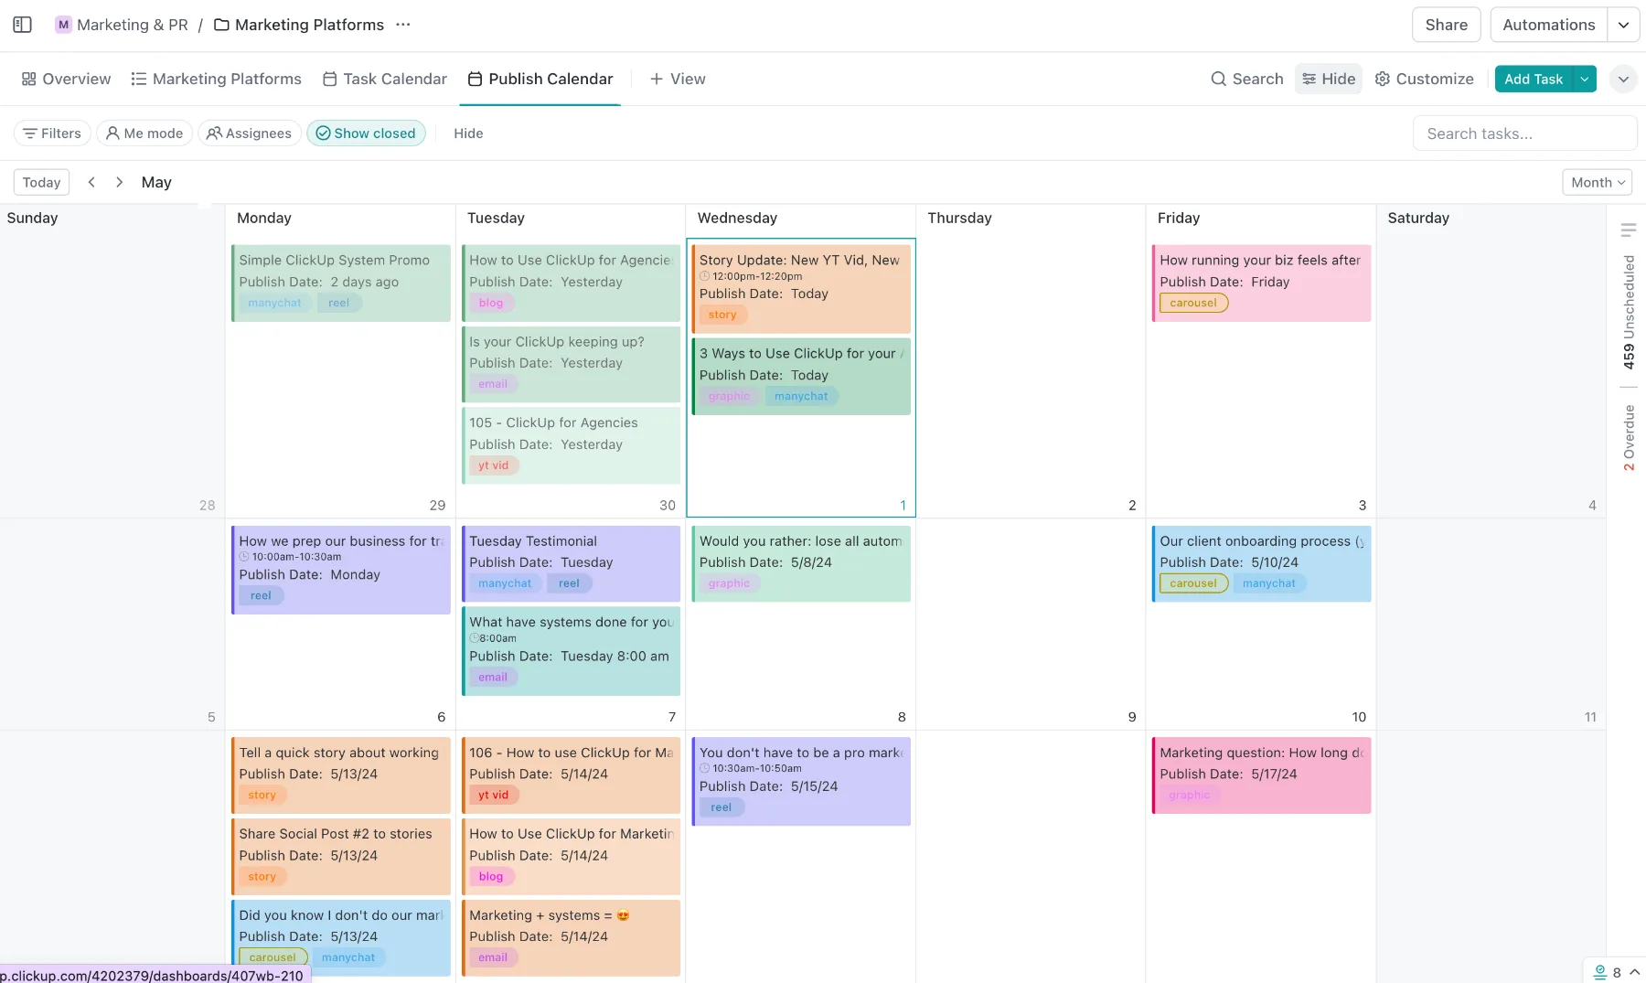The height and width of the screenshot is (983, 1646).
Task: Open the ellipsis menu beside Marketing Platforms
Action: 403,25
